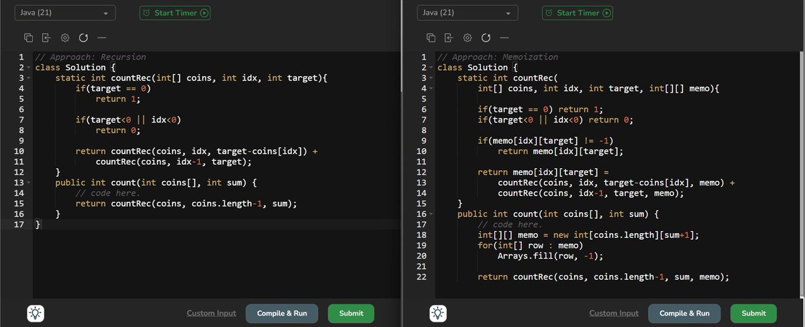Viewport: 805px width, 327px height.
Task: Start Timer in the left panel
Action: pyautogui.click(x=175, y=13)
